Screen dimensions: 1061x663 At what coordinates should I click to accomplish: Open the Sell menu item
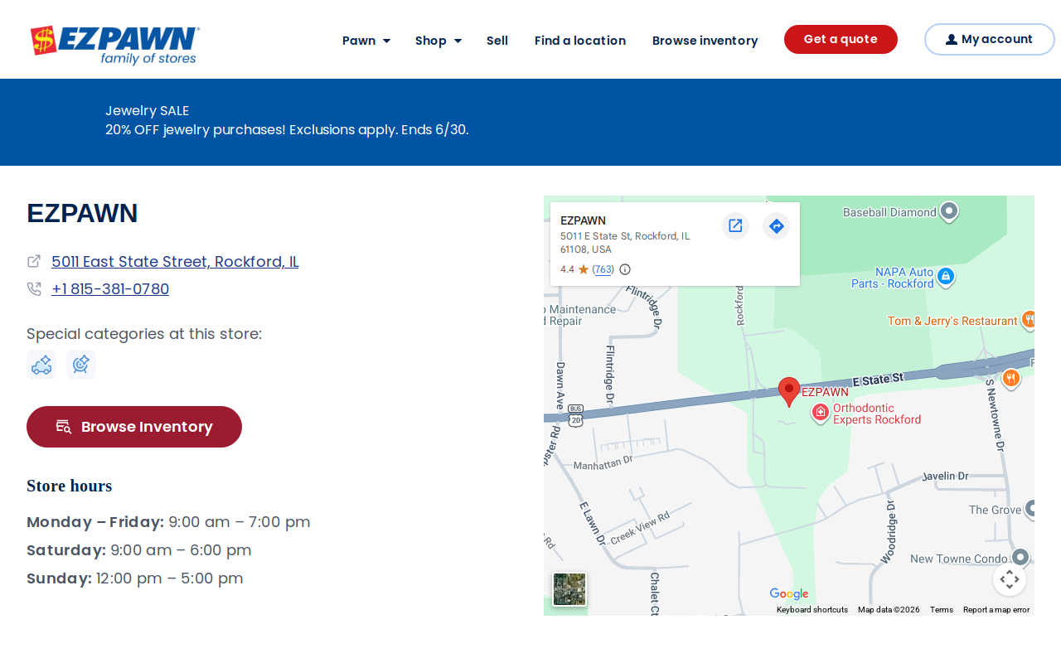[497, 40]
